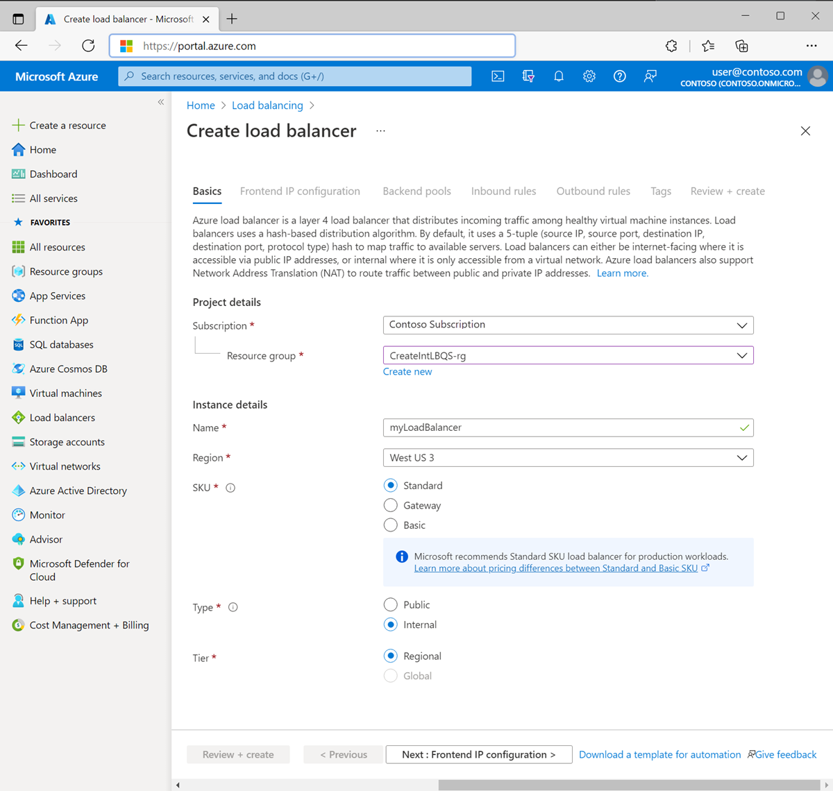Click the SQL databases icon
Screen dimensions: 833x791
tap(18, 345)
